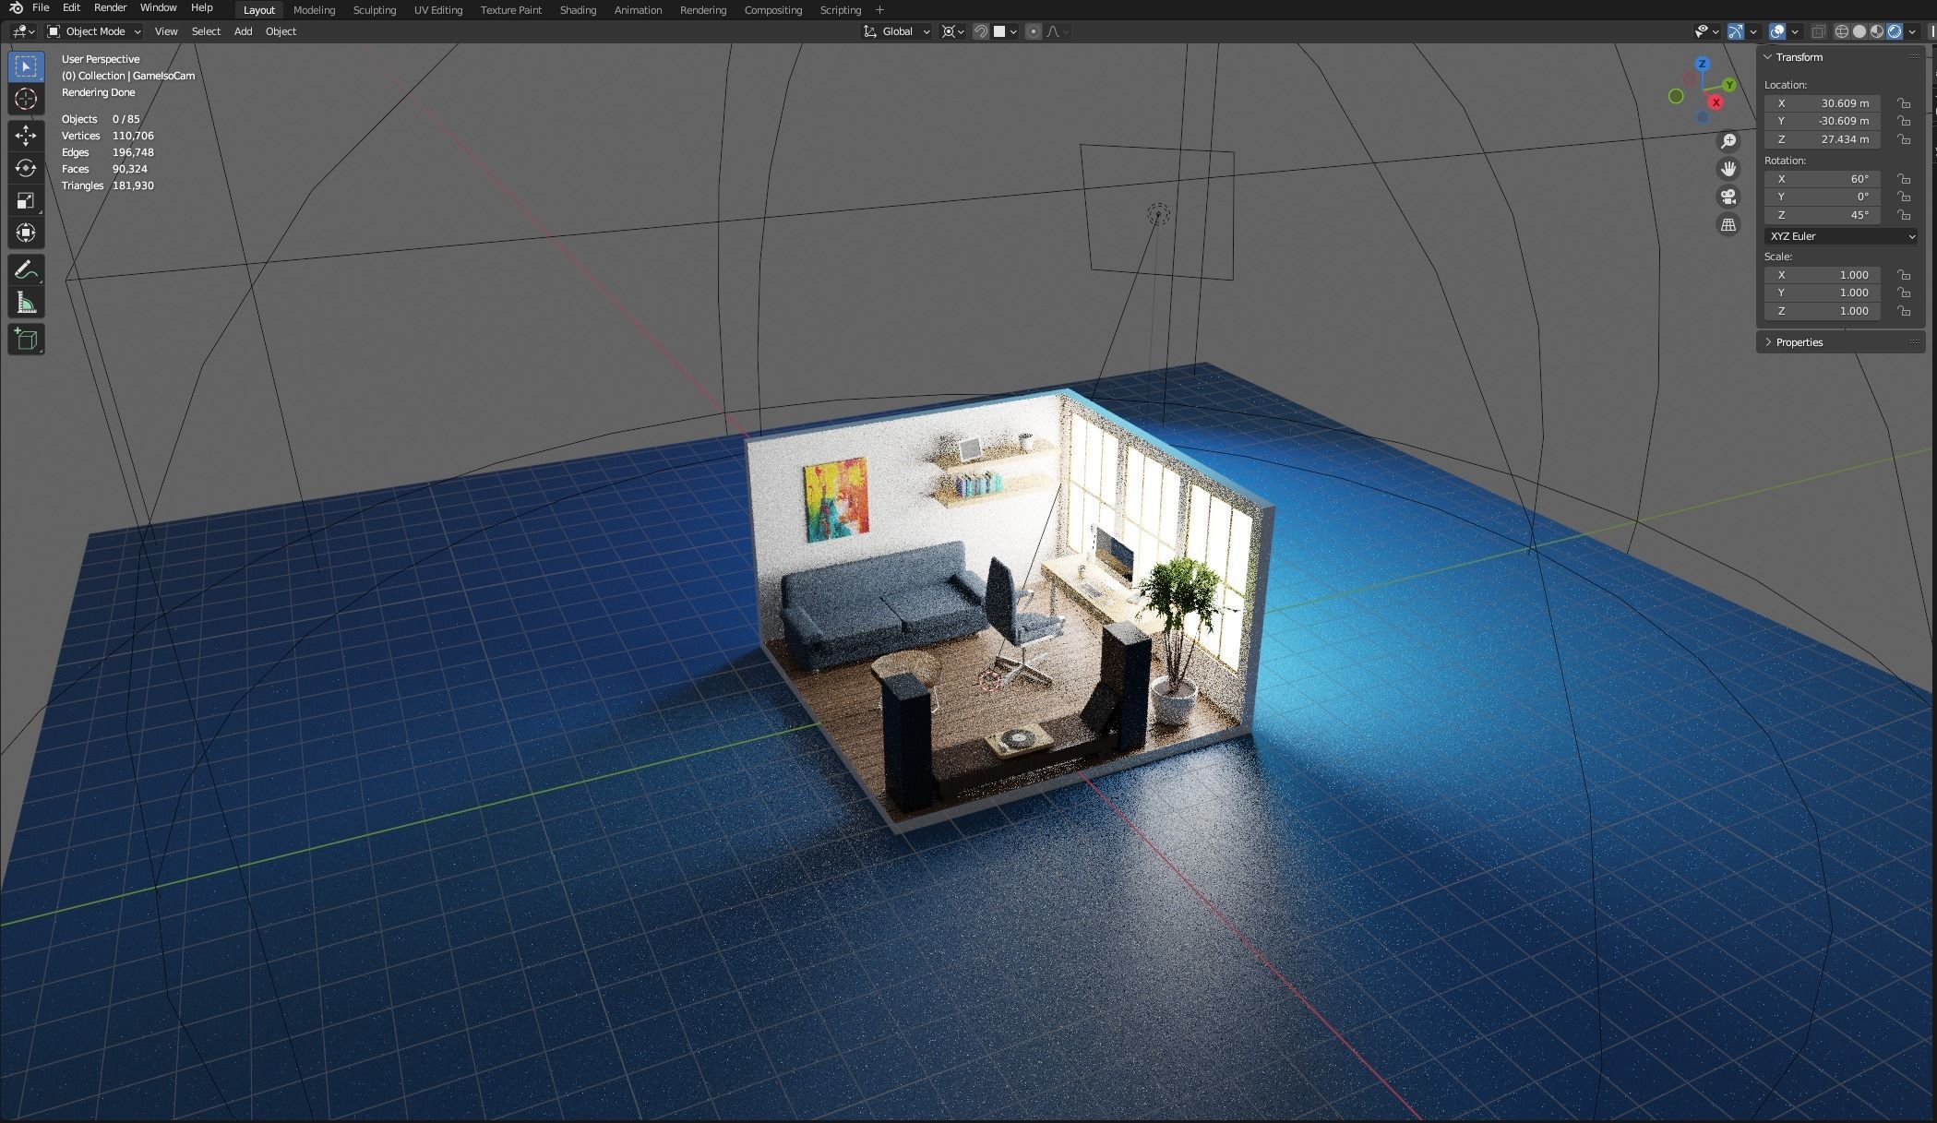Open the viewport Select menu
1937x1123 pixels.
206,31
